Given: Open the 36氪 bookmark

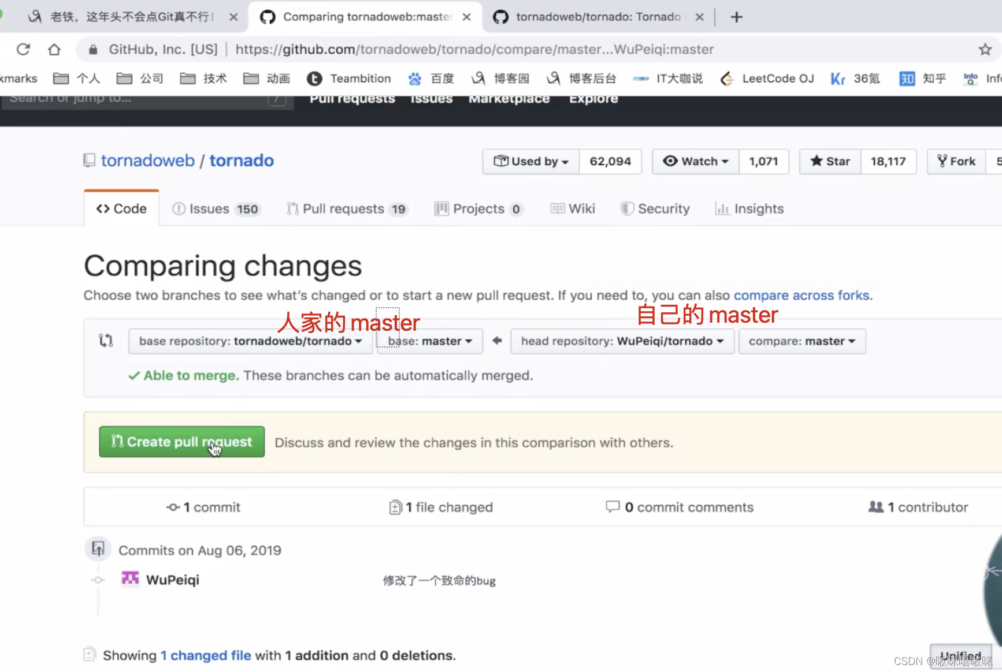Looking at the screenshot, I should point(855,79).
